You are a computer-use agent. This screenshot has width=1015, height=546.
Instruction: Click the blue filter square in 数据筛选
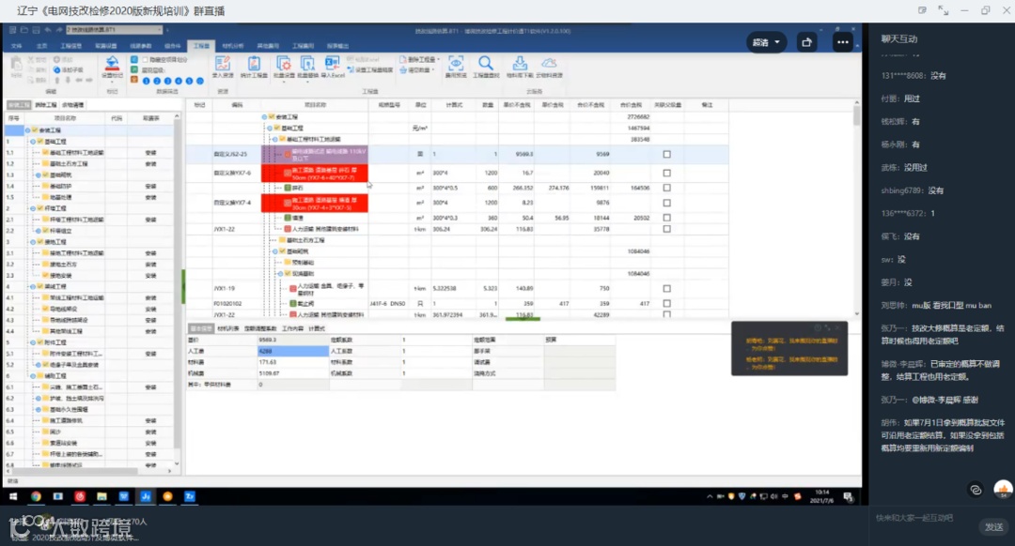[x=134, y=59]
